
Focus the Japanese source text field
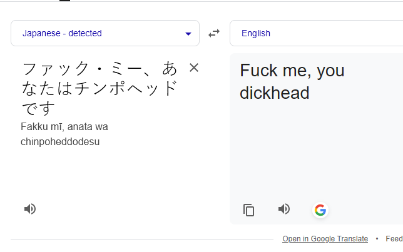[99, 88]
